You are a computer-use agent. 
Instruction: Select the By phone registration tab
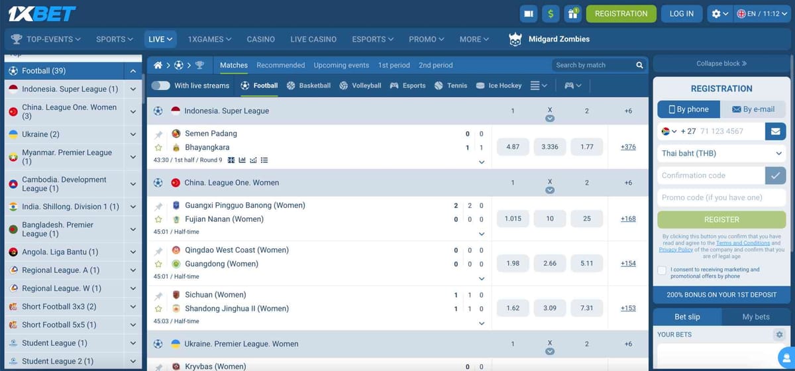[688, 109]
